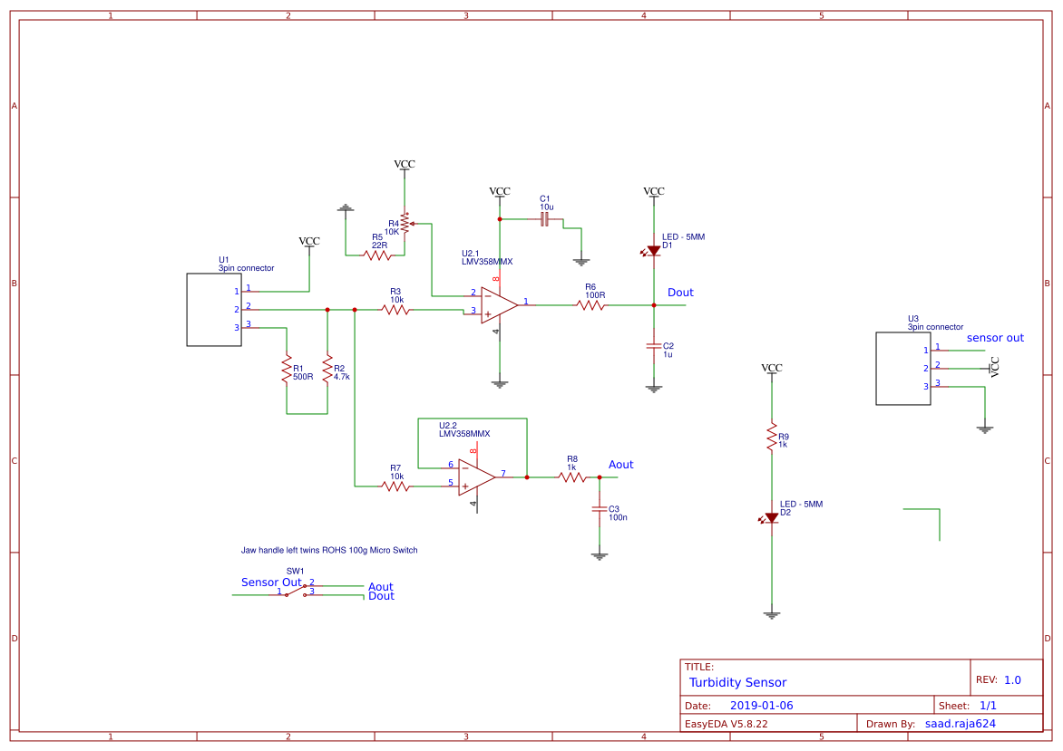Click the sensor out label near U3
The width and height of the screenshot is (1063, 751).
994,337
